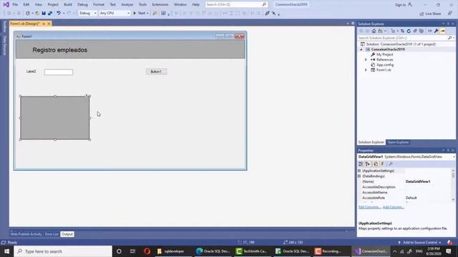Click Sign in link
Image resolution: width=458 pixels, height=257 pixels.
[x=400, y=5]
